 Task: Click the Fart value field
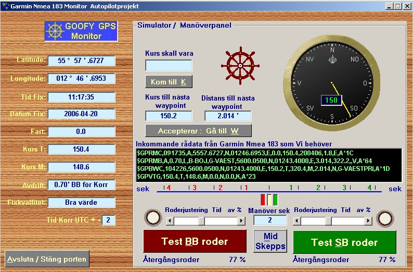pos(81,131)
